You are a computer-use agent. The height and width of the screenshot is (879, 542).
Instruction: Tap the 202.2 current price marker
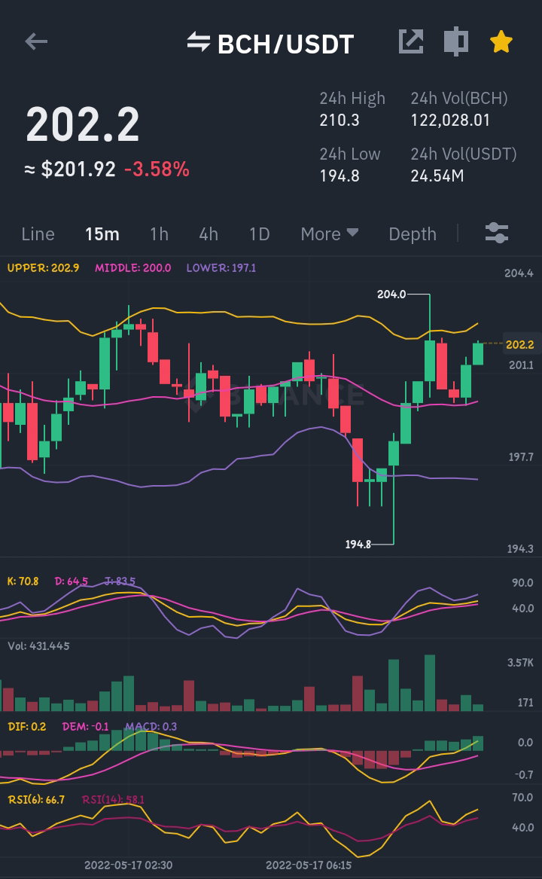[x=519, y=344]
